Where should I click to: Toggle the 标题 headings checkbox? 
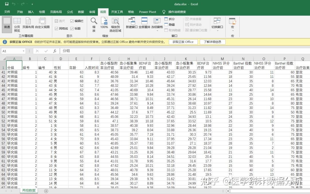(x=71, y=29)
